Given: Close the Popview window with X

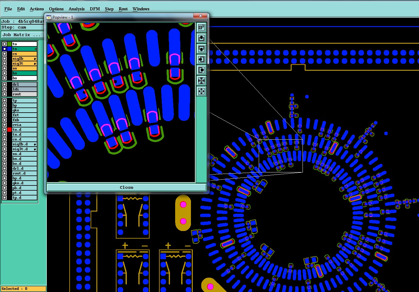Looking at the screenshot, I should pos(200,16).
